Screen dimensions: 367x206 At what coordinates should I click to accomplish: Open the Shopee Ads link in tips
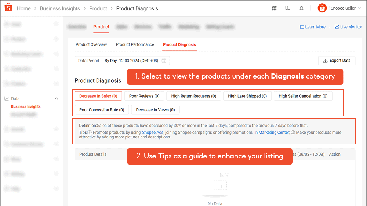click(x=153, y=132)
